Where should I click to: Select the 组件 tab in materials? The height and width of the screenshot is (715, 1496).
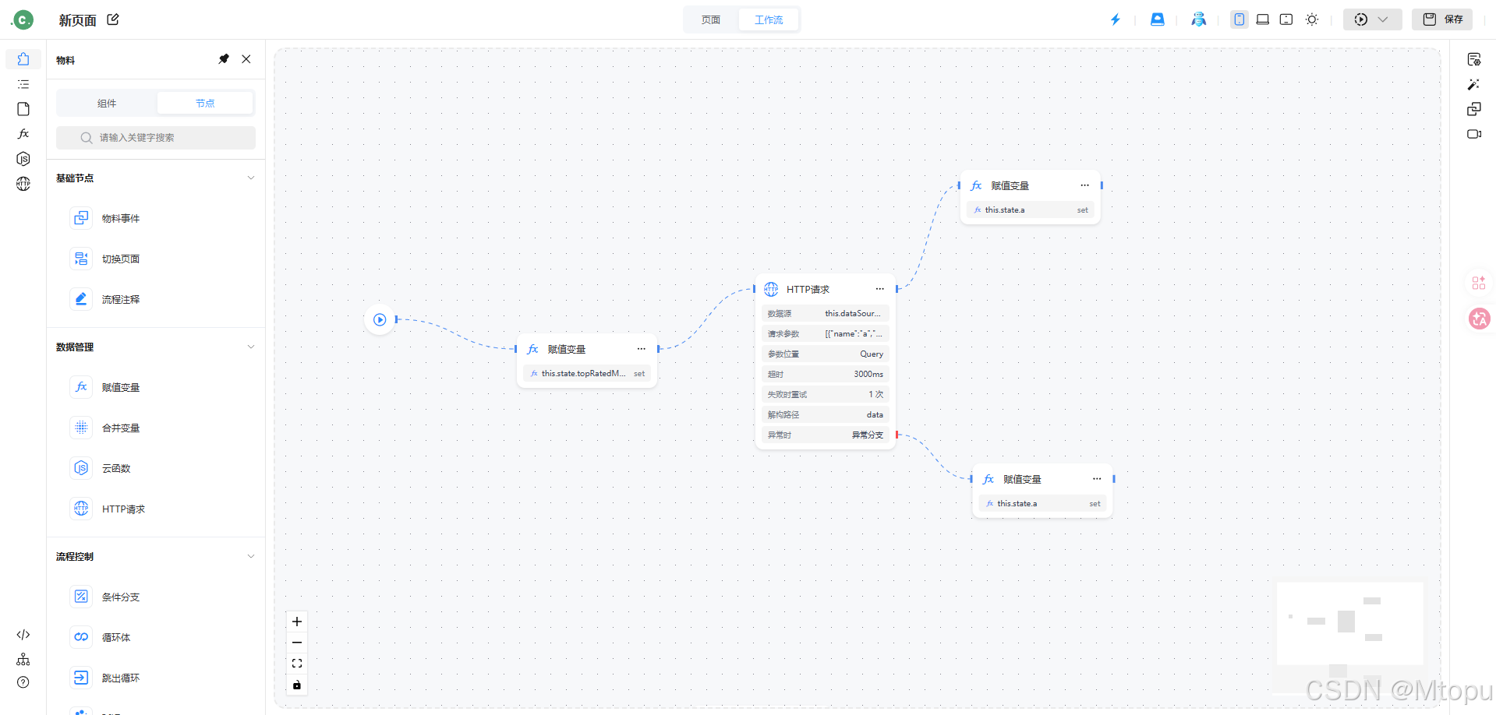coord(107,103)
